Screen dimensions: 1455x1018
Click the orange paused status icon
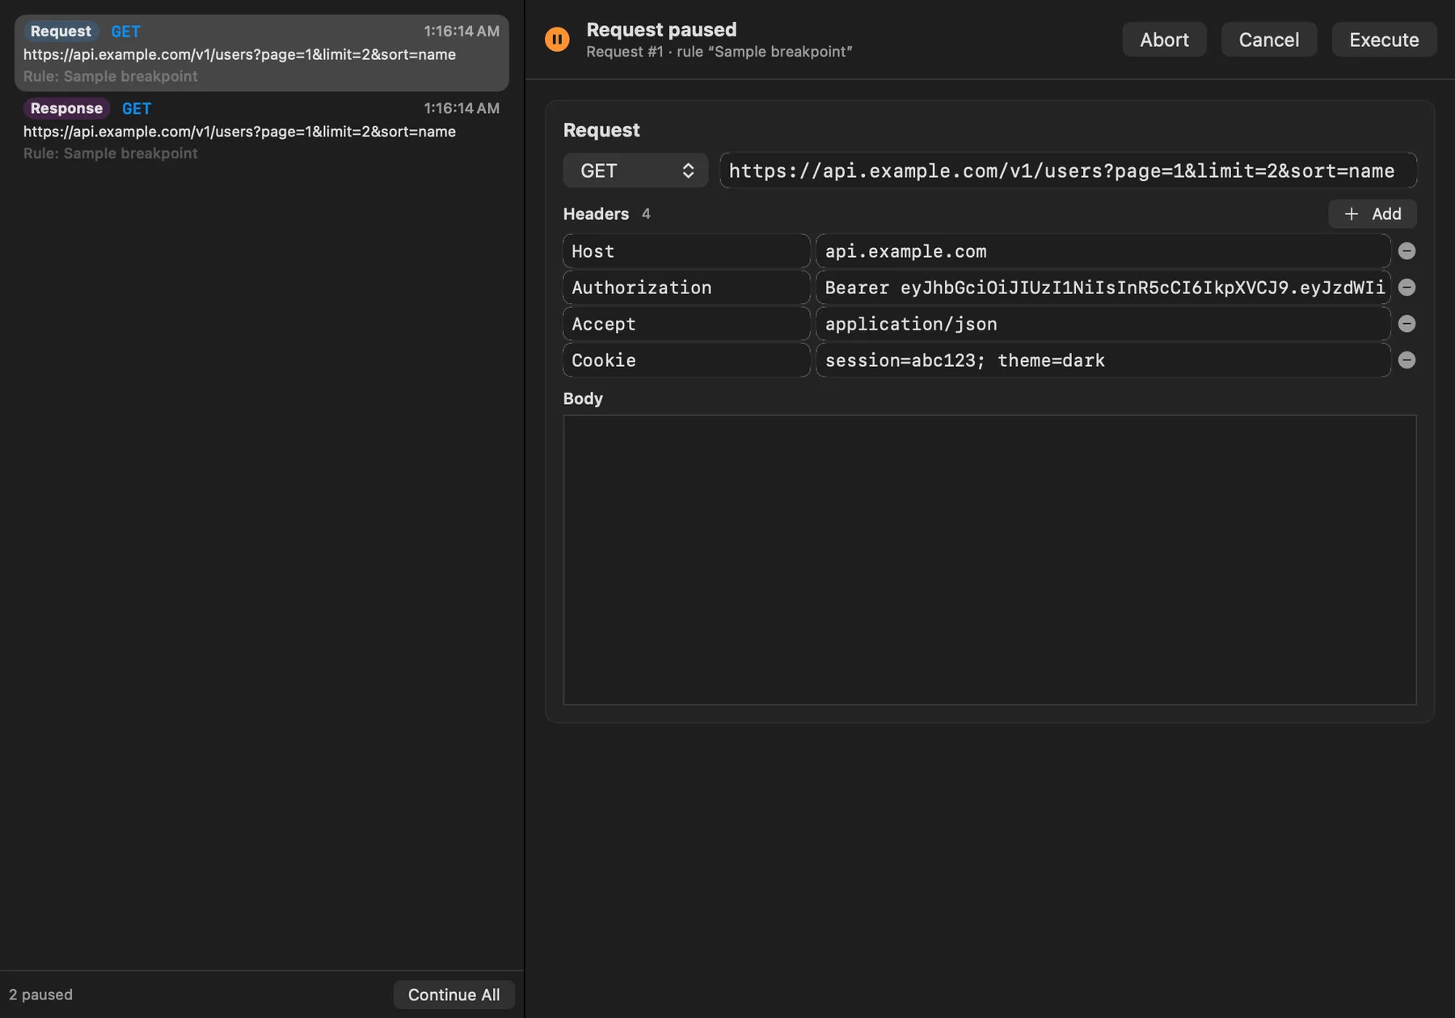point(557,39)
